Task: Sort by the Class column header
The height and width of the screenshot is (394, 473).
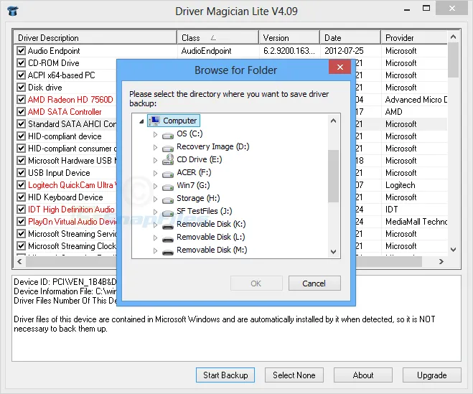Action: (217, 38)
